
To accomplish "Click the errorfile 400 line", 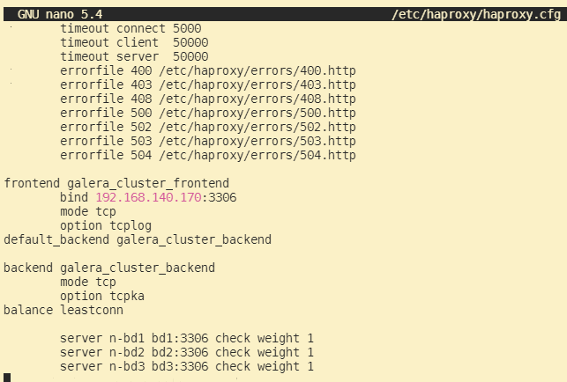I will pos(207,70).
